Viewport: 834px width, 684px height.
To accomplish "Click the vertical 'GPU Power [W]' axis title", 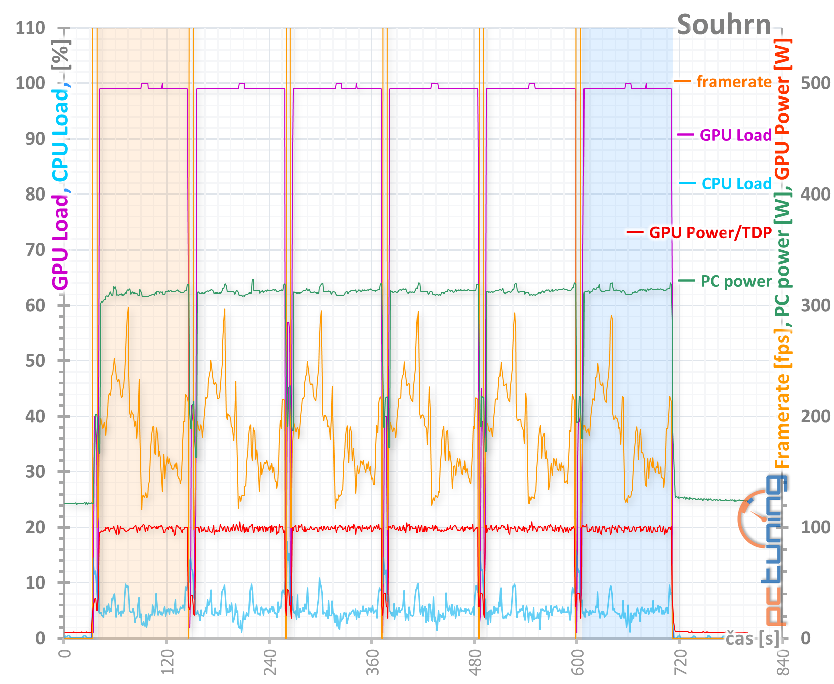I will (x=782, y=110).
